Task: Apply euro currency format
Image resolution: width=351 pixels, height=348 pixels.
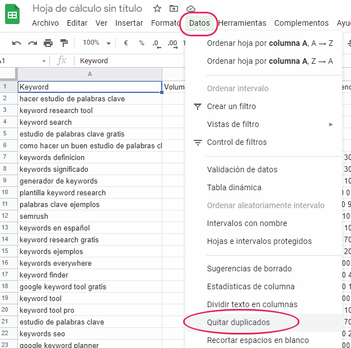Action: [126, 43]
